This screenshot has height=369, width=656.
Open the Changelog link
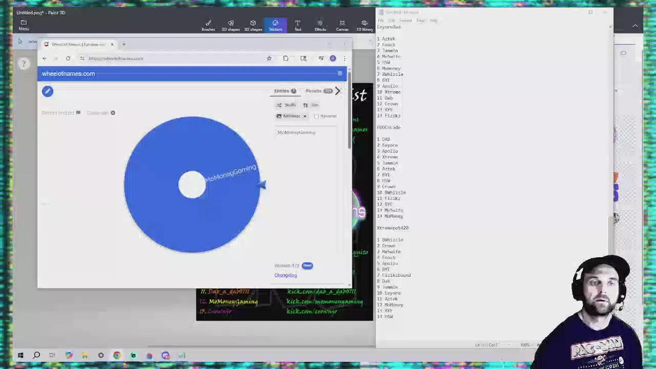pos(285,275)
